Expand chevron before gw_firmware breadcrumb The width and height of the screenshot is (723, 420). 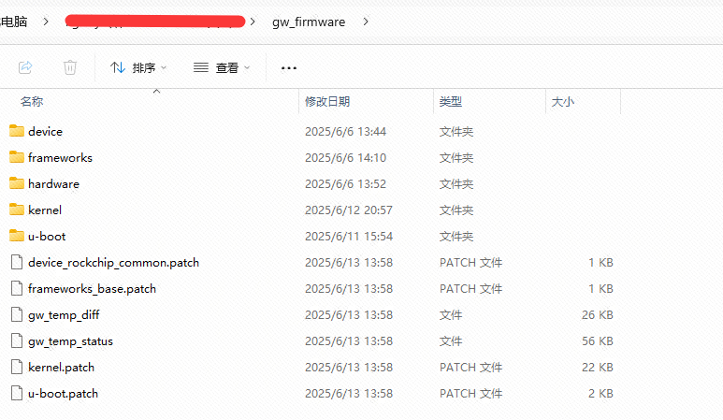[253, 22]
